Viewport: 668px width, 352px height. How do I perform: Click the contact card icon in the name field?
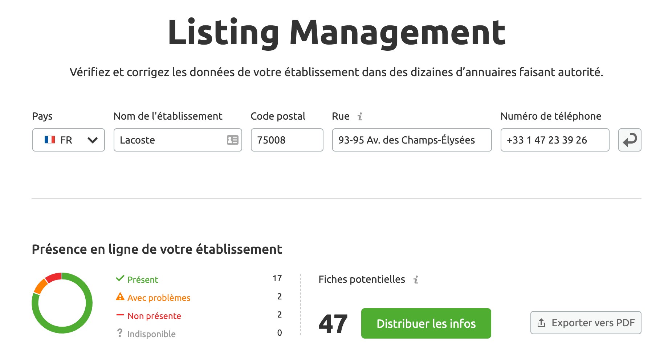point(232,140)
